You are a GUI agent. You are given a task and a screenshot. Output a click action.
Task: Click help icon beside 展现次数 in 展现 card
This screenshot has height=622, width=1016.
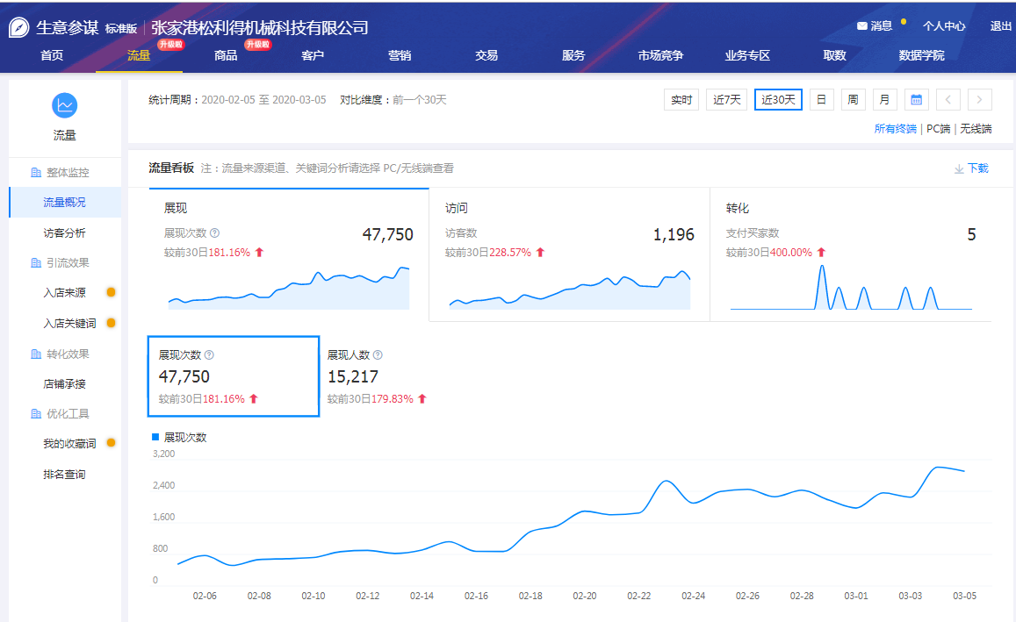coord(215,233)
